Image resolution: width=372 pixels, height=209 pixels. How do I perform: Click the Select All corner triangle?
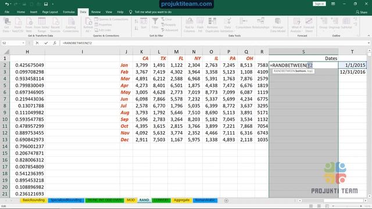tap(6, 52)
